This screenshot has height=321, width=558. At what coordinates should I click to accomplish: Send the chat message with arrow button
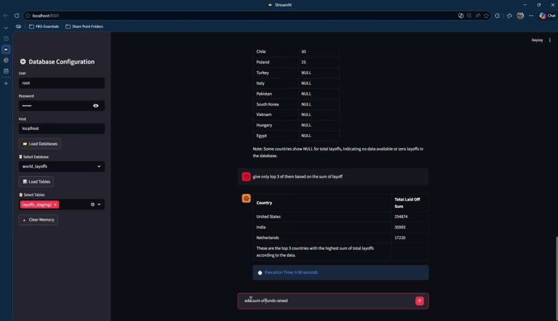click(420, 301)
